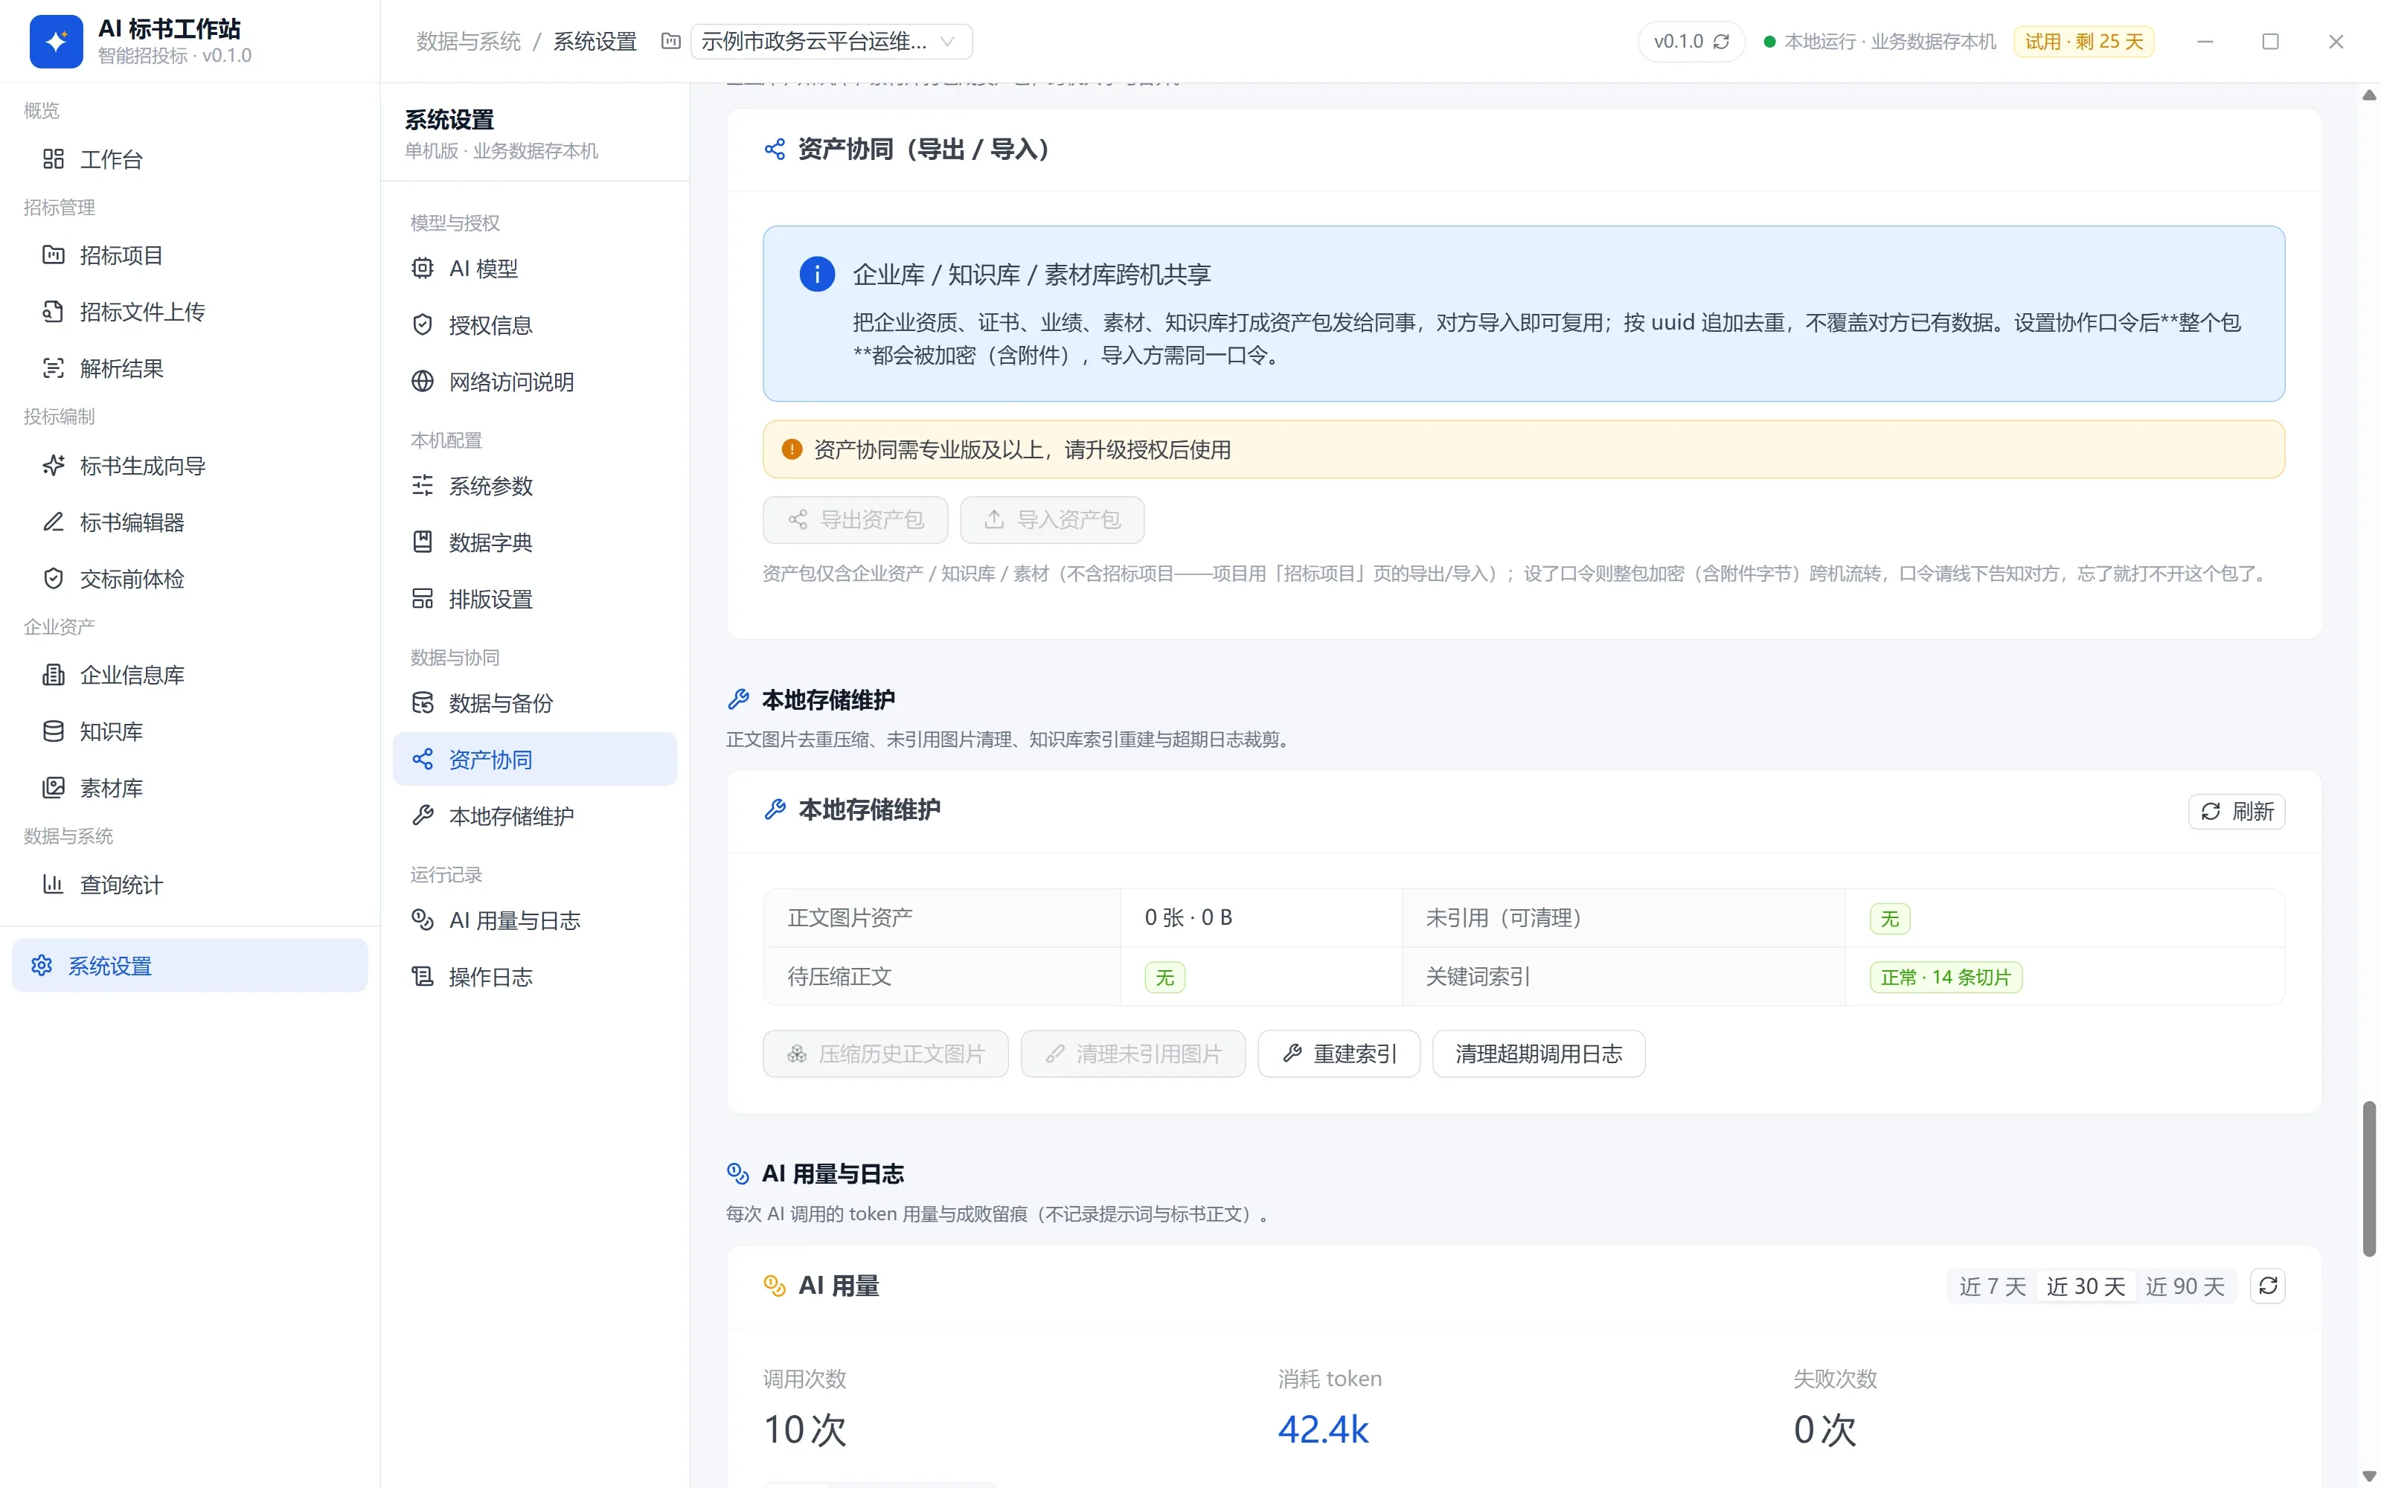Open 招标项目 page
Viewport: 2381px width, 1488px height.
tap(190, 256)
